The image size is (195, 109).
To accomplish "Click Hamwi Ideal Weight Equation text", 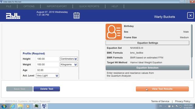I will pyautogui.click(x=146, y=63).
